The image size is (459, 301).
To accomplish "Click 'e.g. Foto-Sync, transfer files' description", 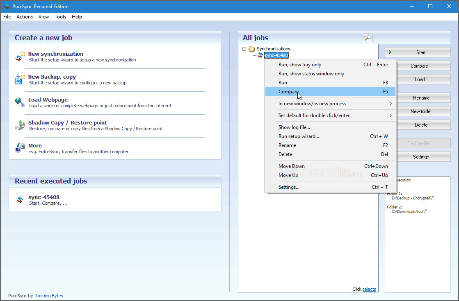I will click(x=79, y=152).
